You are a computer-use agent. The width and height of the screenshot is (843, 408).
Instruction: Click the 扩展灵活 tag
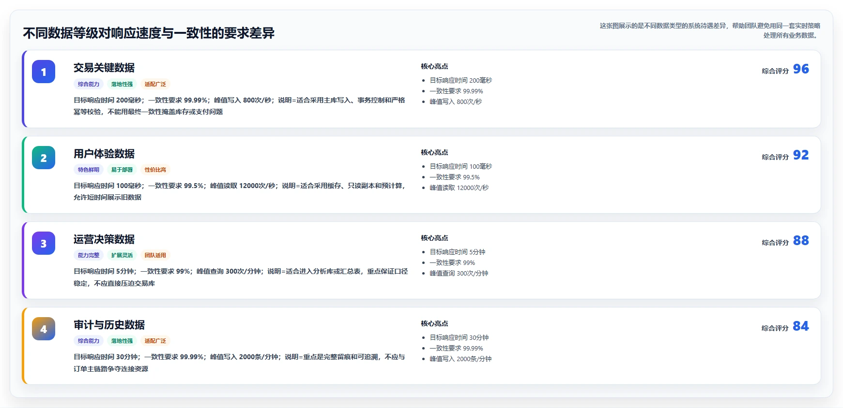(122, 255)
